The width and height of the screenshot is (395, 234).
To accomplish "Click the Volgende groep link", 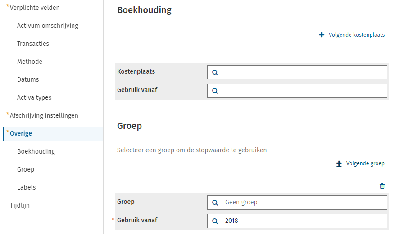I will point(365,163).
